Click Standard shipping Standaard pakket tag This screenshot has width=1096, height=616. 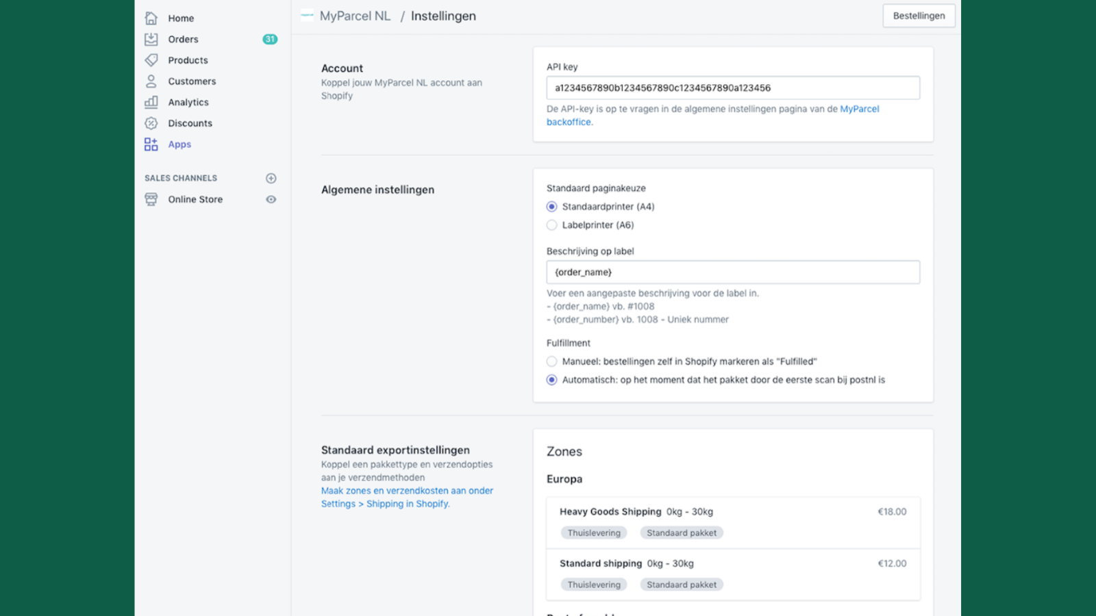click(x=682, y=585)
